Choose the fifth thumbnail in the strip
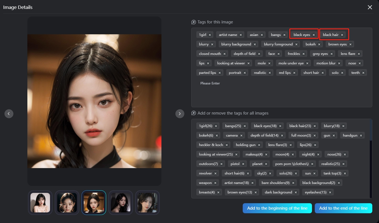 pyautogui.click(x=147, y=203)
